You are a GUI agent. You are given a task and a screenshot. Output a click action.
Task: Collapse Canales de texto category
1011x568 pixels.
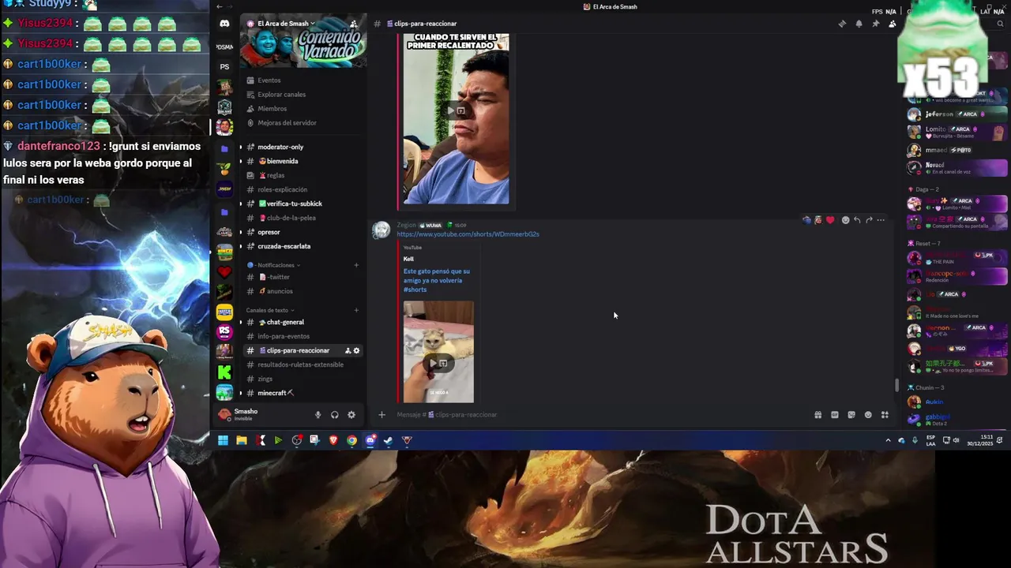[x=270, y=310]
